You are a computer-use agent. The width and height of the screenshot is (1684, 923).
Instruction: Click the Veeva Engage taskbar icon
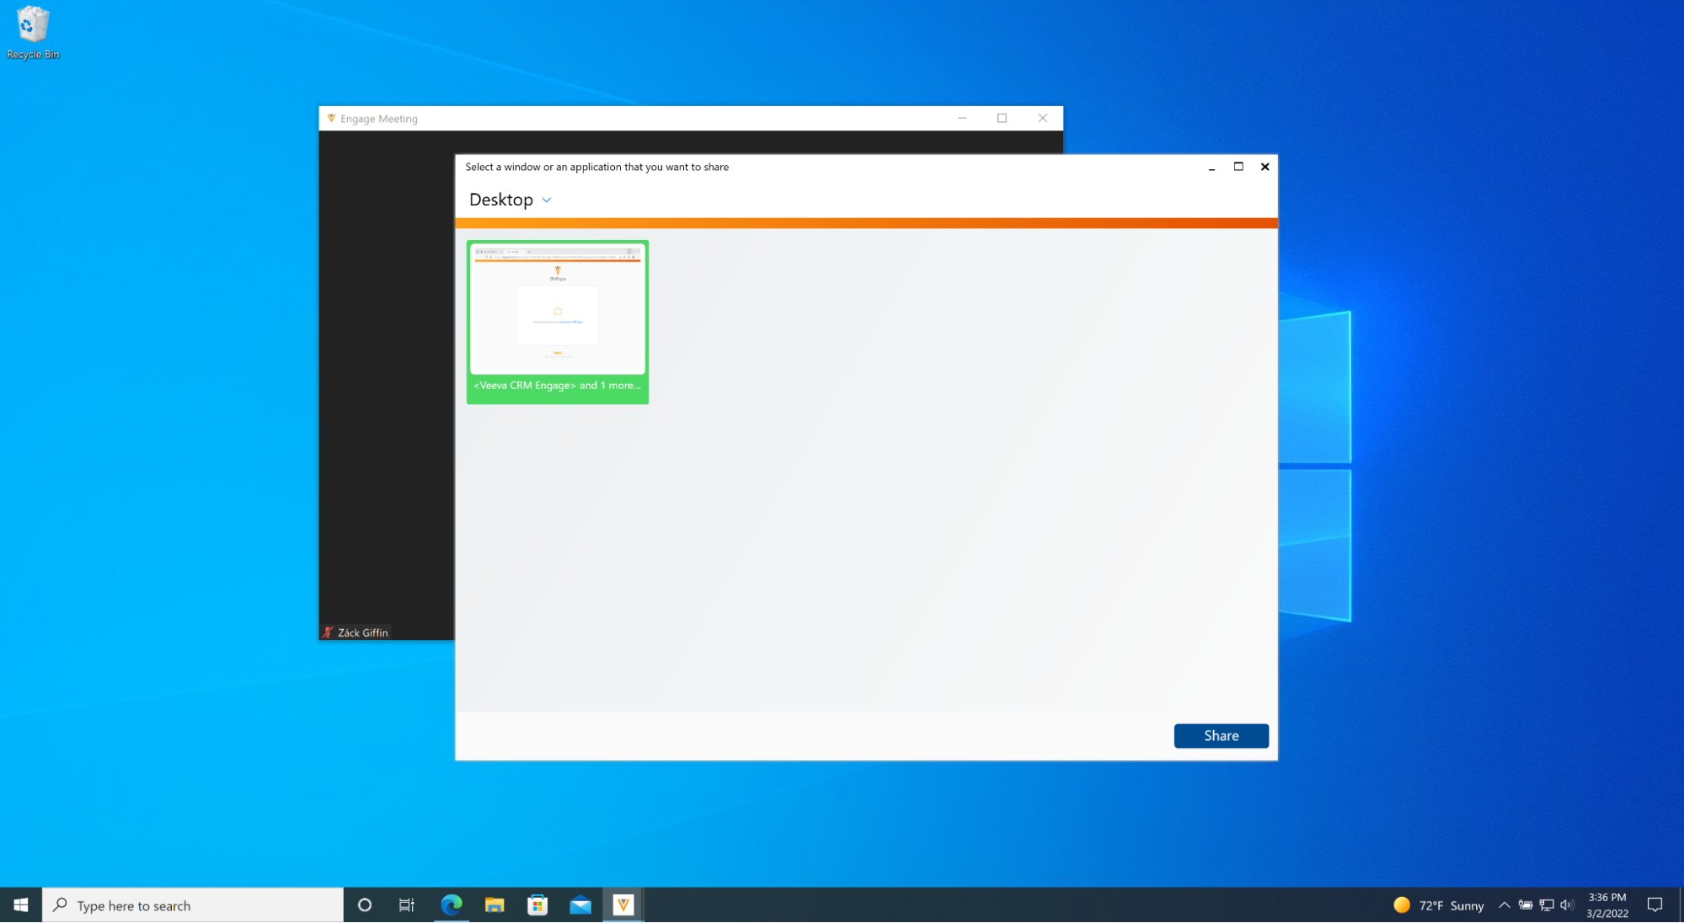click(623, 905)
